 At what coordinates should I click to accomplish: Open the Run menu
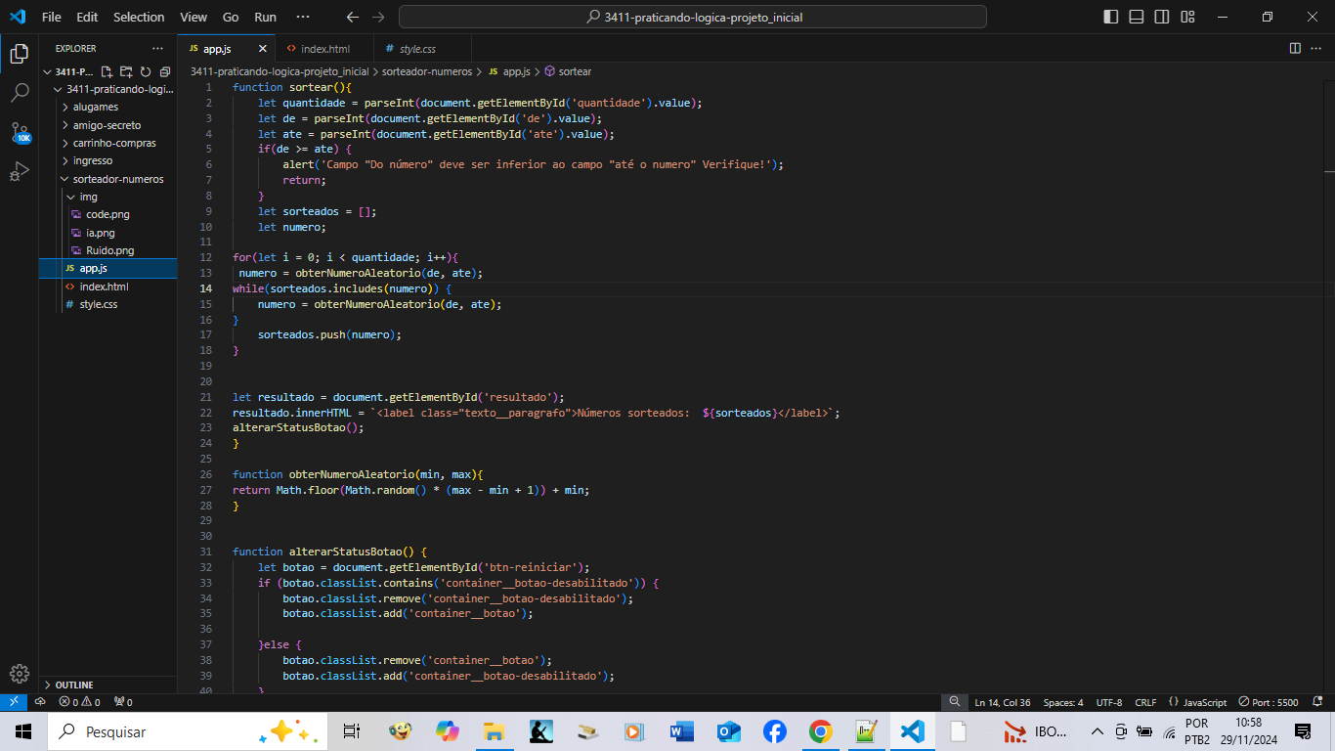[265, 17]
